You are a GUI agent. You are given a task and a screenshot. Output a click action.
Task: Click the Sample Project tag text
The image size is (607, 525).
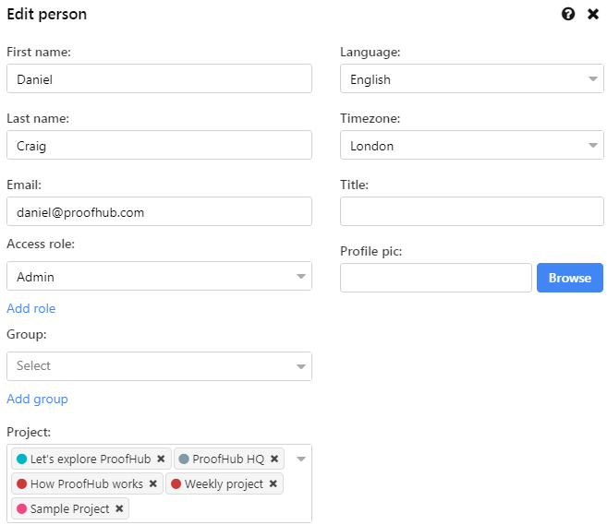69,509
